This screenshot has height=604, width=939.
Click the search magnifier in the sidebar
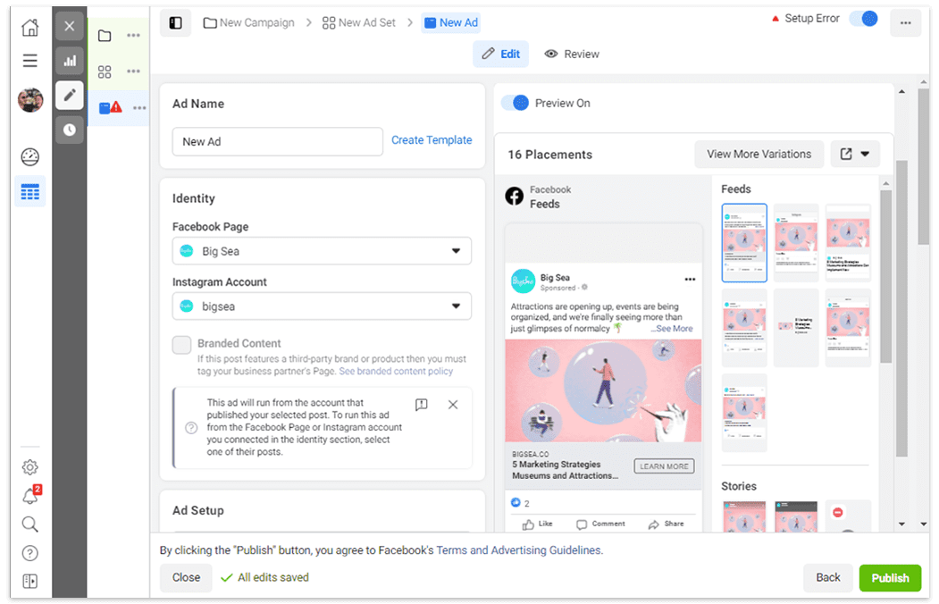click(x=29, y=524)
